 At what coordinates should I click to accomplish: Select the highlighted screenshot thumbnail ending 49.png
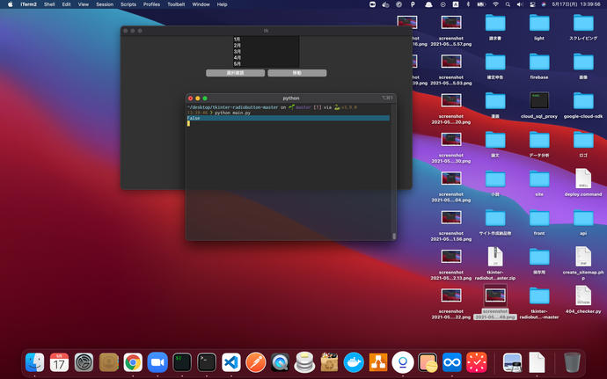tap(495, 295)
